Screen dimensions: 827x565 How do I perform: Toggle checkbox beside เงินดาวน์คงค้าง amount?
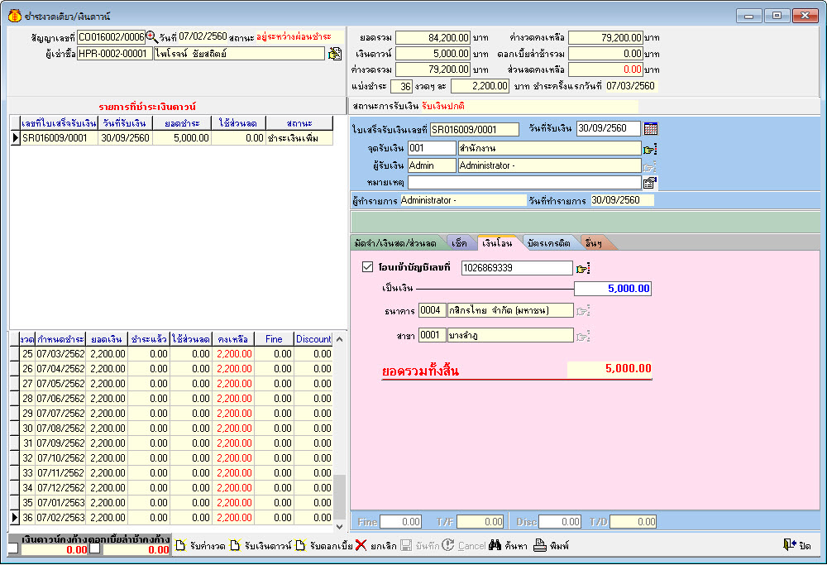[x=13, y=548]
